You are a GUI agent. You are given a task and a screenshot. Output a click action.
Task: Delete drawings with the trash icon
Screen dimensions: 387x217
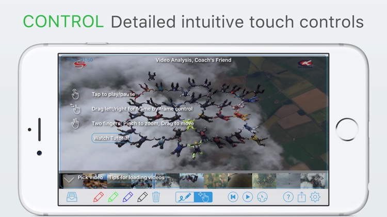pos(156,197)
